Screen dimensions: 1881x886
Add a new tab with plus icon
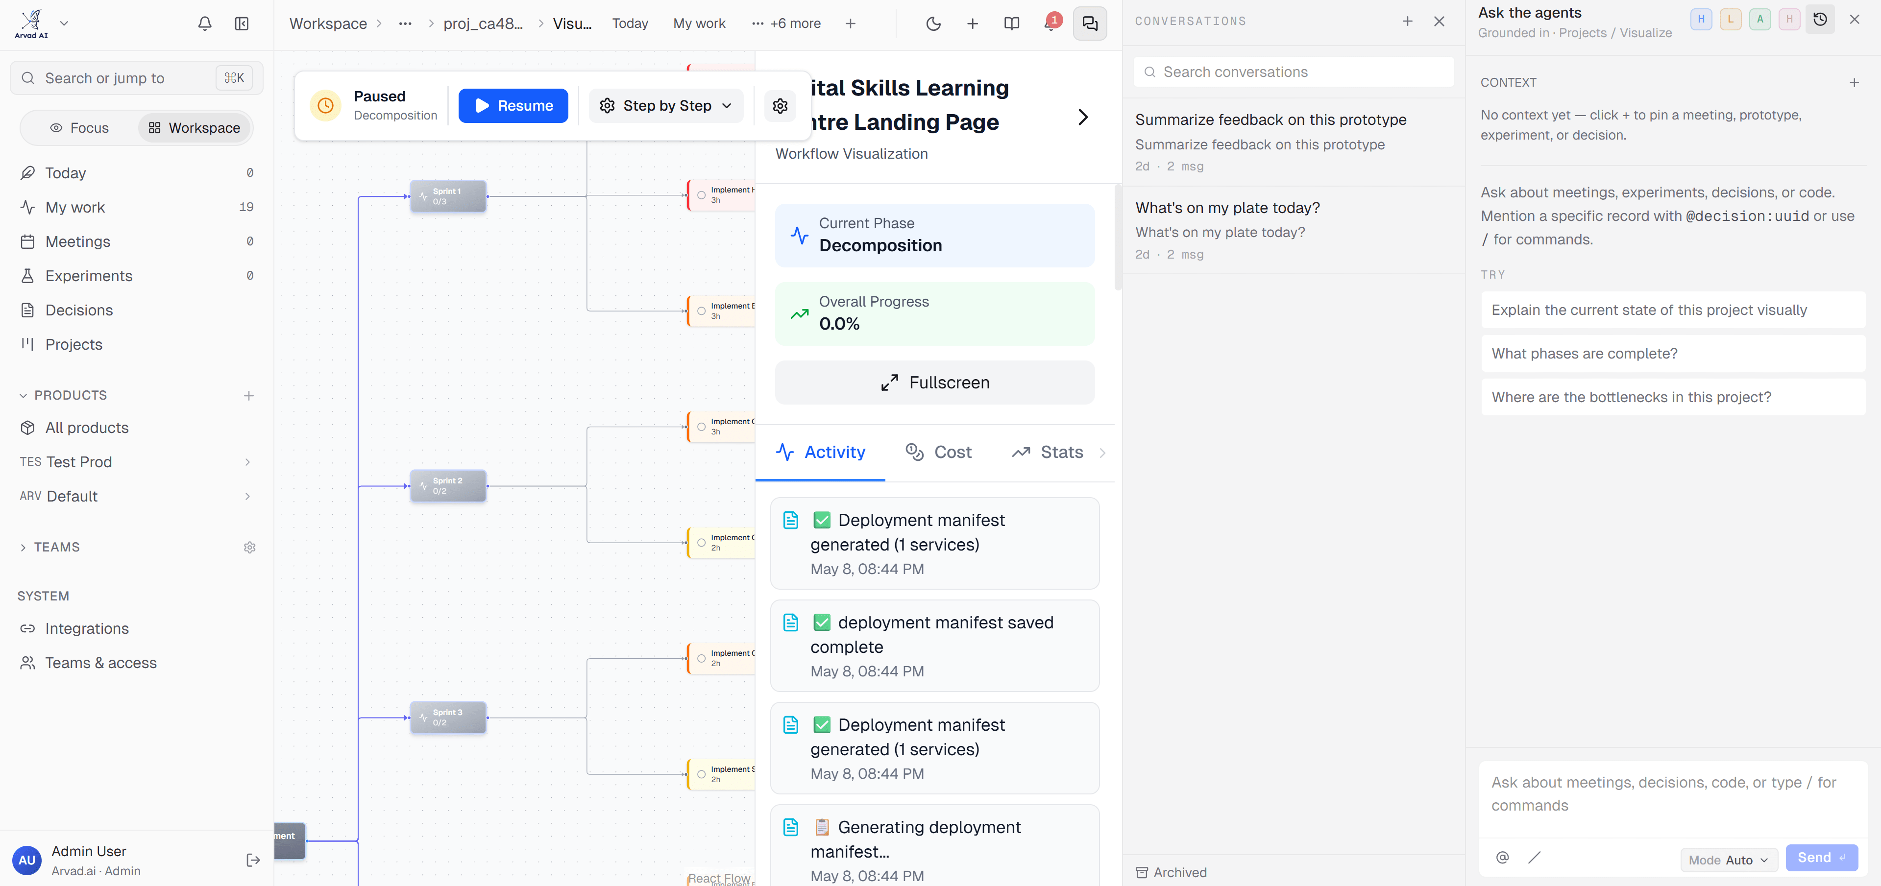(850, 24)
